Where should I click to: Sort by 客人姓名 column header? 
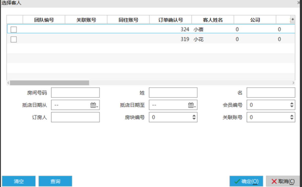pos(212,20)
